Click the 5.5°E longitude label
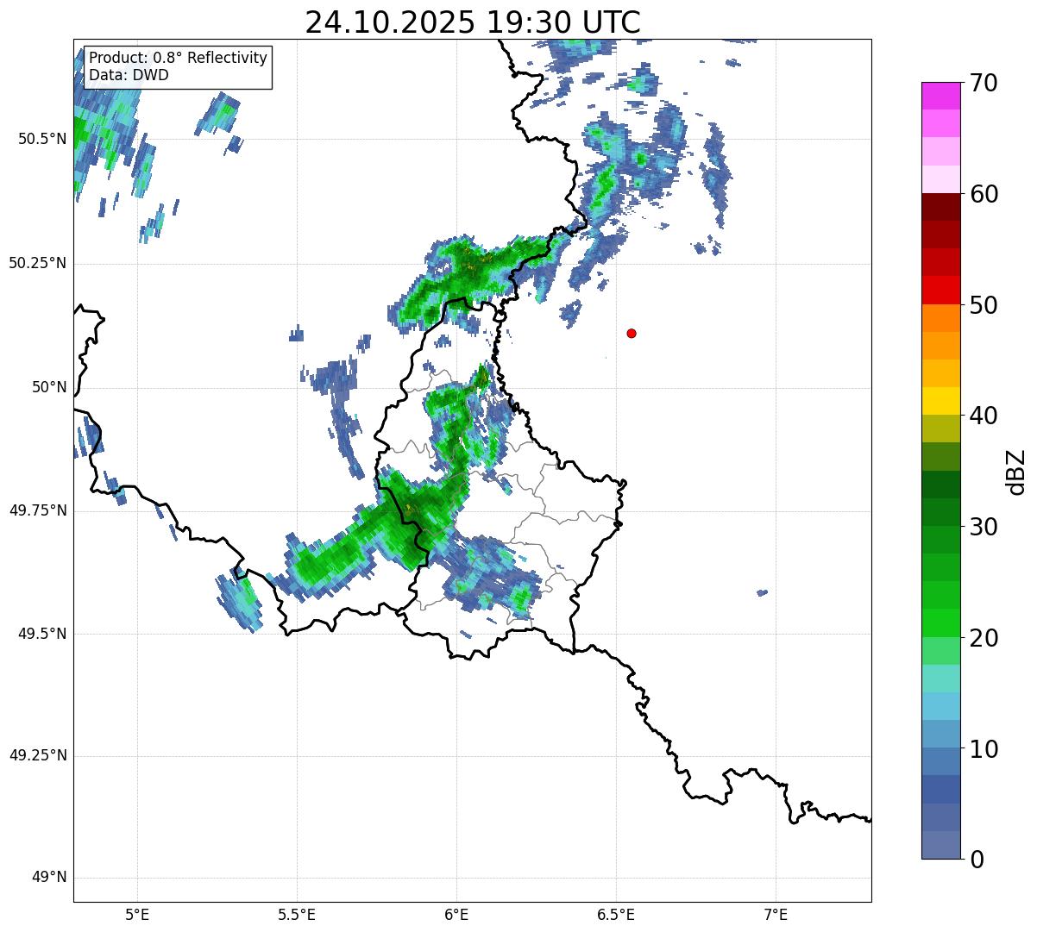The image size is (1037, 932). [297, 915]
